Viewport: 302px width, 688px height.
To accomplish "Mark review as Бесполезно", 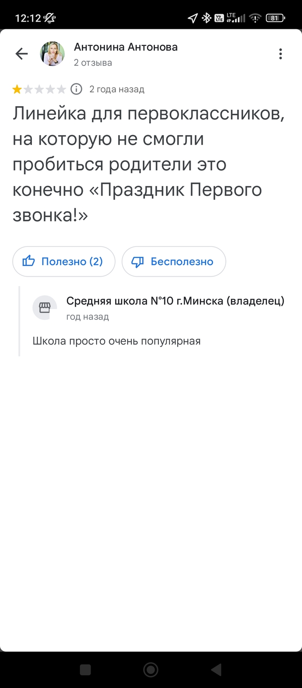I will click(x=174, y=261).
